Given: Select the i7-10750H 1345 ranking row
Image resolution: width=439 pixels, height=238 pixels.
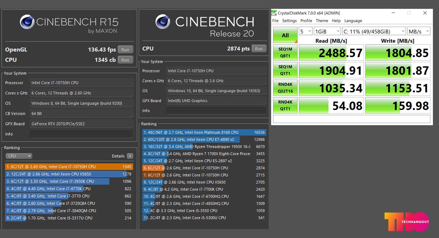Looking at the screenshot, I should point(69,166).
